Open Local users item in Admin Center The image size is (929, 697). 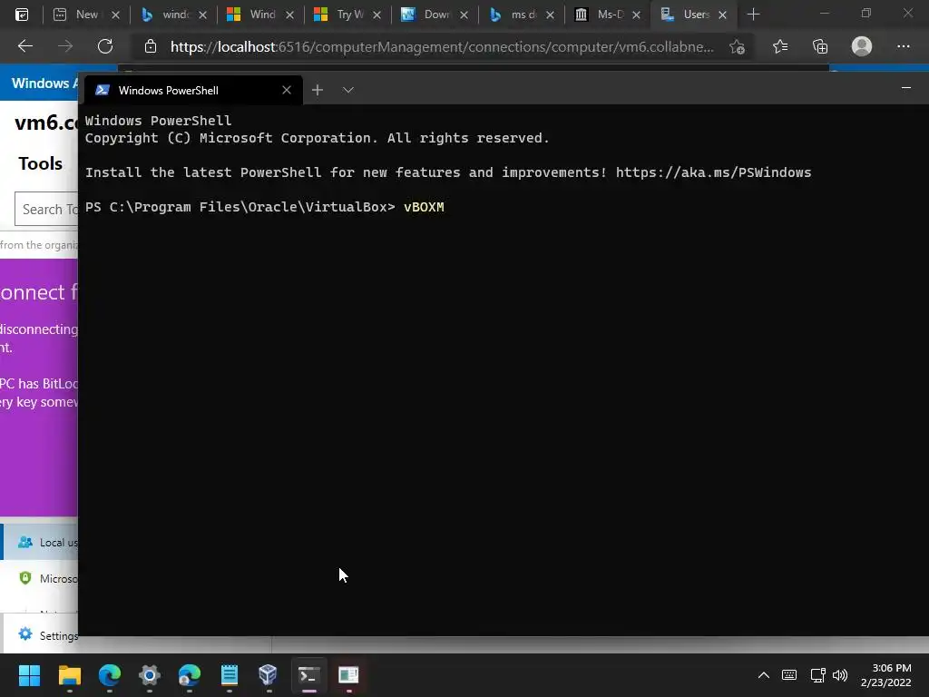[40, 543]
